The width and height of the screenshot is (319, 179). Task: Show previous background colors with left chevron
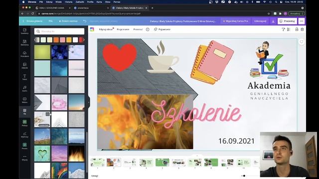click(x=35, y=40)
